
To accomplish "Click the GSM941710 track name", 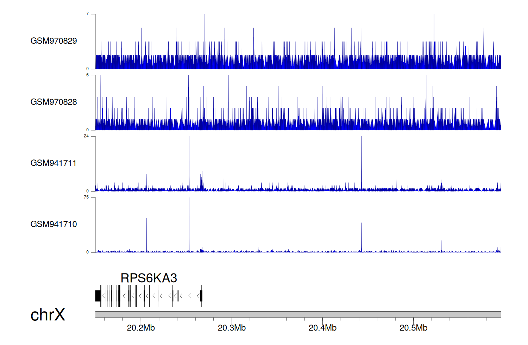I will [x=54, y=224].
